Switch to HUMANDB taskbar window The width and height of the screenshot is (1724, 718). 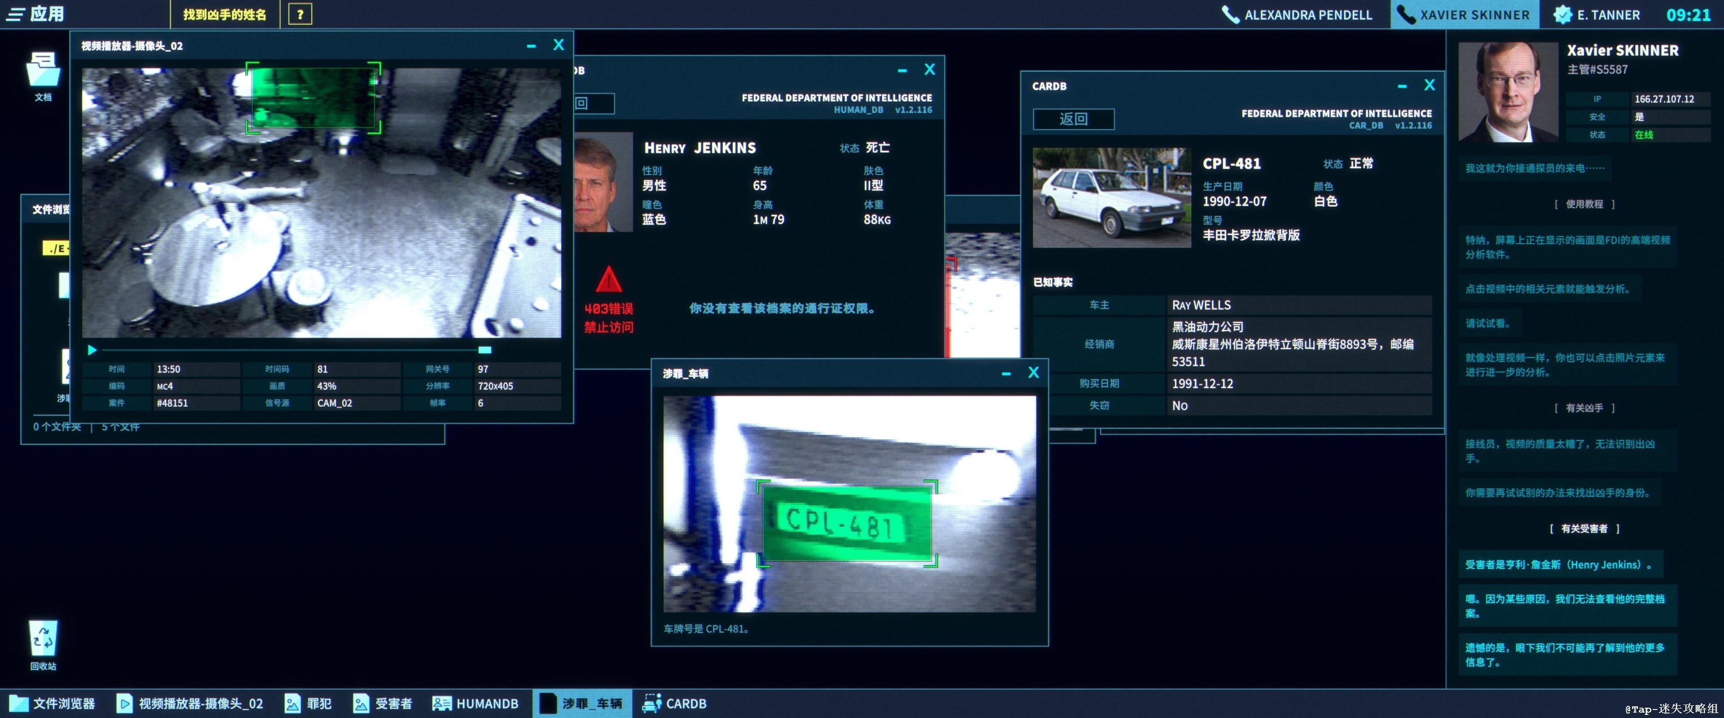(x=475, y=703)
